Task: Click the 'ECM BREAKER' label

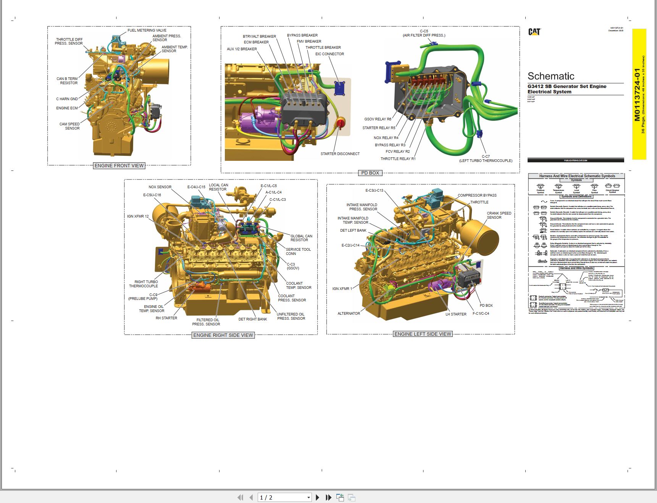Action: pos(256,42)
